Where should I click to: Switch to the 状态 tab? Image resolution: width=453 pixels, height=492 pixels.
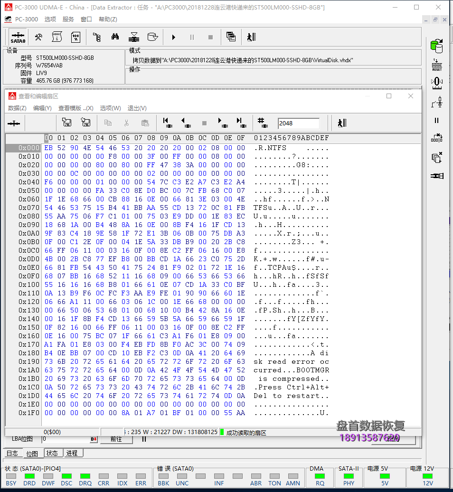click(52, 453)
